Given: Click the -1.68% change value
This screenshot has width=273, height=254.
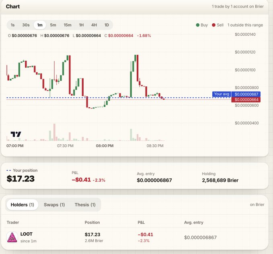Looking at the screenshot, I should (x=144, y=36).
